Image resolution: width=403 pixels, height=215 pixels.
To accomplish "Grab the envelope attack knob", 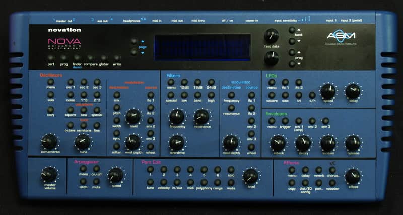I will (x=278, y=144).
